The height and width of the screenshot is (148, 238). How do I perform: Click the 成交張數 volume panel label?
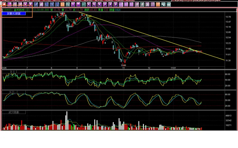click(x=14, y=112)
